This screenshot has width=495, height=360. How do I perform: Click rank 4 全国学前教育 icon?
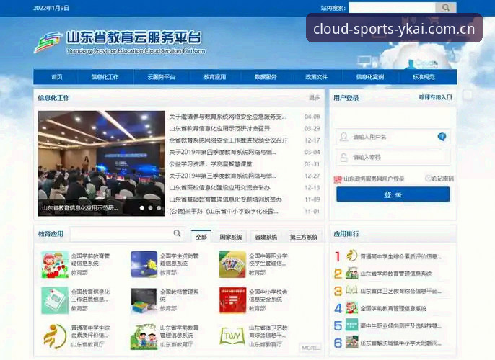351,307
